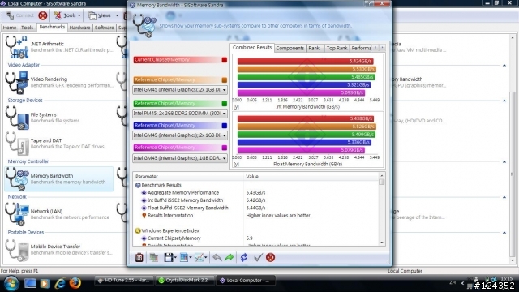The width and height of the screenshot is (519, 292).
Task: Toggle green Reference Chipset/Memory checkbox
Action: (225, 104)
